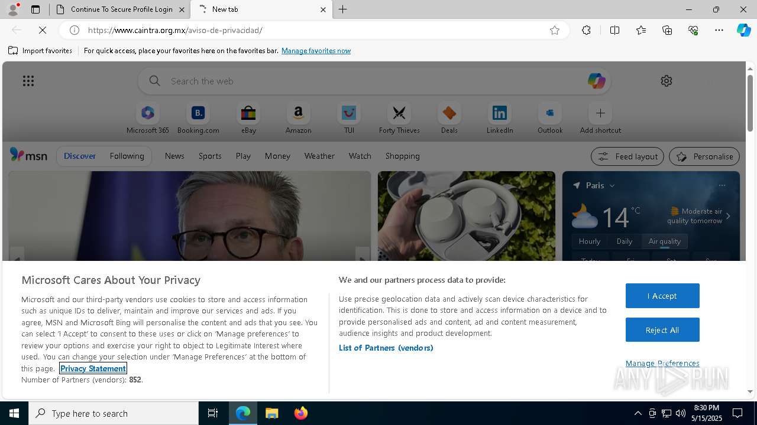Open Browser essentials icon
The height and width of the screenshot is (425, 757).
click(x=693, y=30)
